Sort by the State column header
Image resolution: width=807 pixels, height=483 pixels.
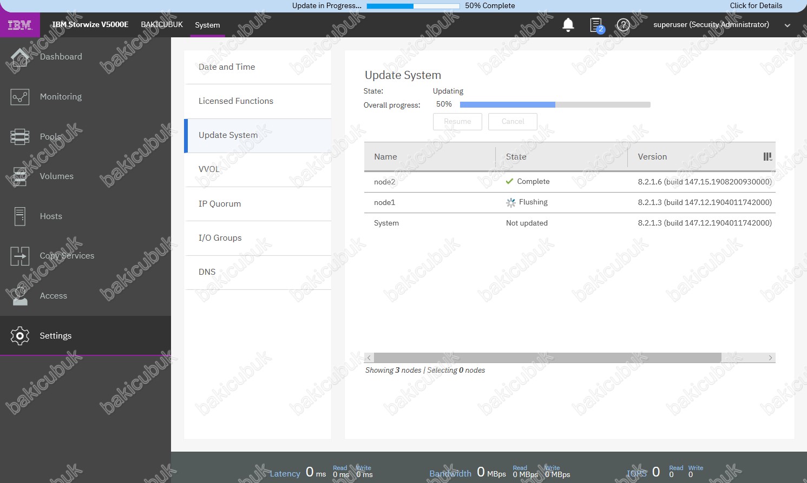point(516,157)
